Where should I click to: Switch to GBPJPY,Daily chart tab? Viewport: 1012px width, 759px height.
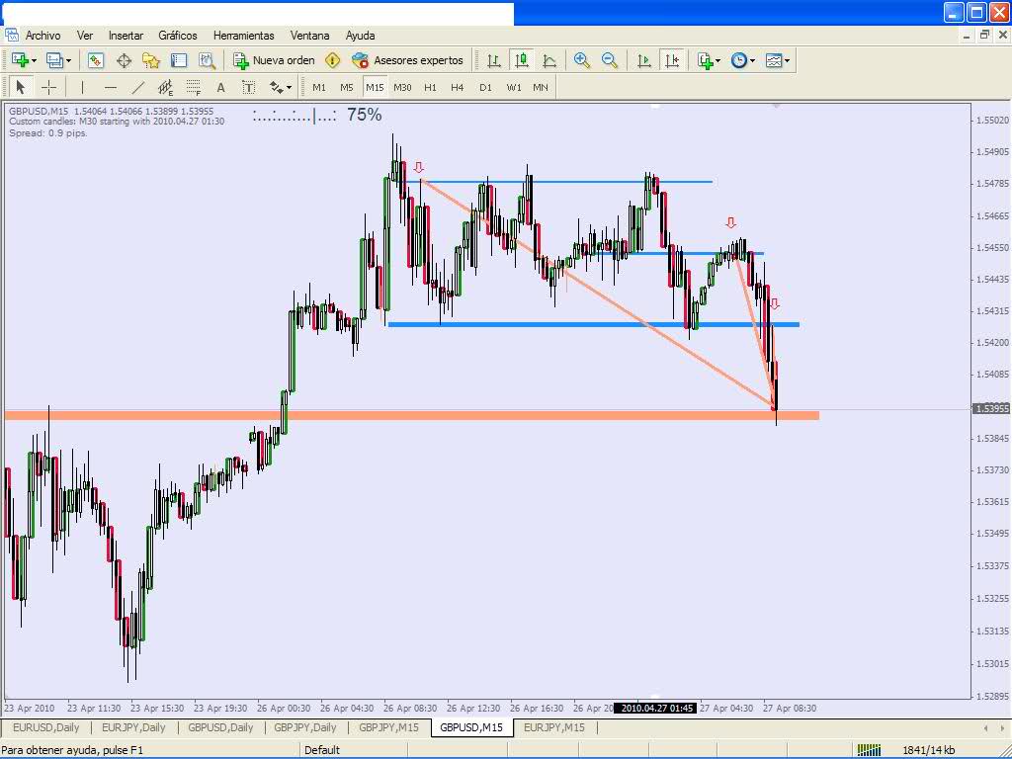coord(305,727)
